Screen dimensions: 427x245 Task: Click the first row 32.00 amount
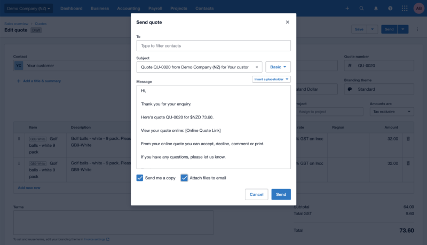(x=393, y=139)
